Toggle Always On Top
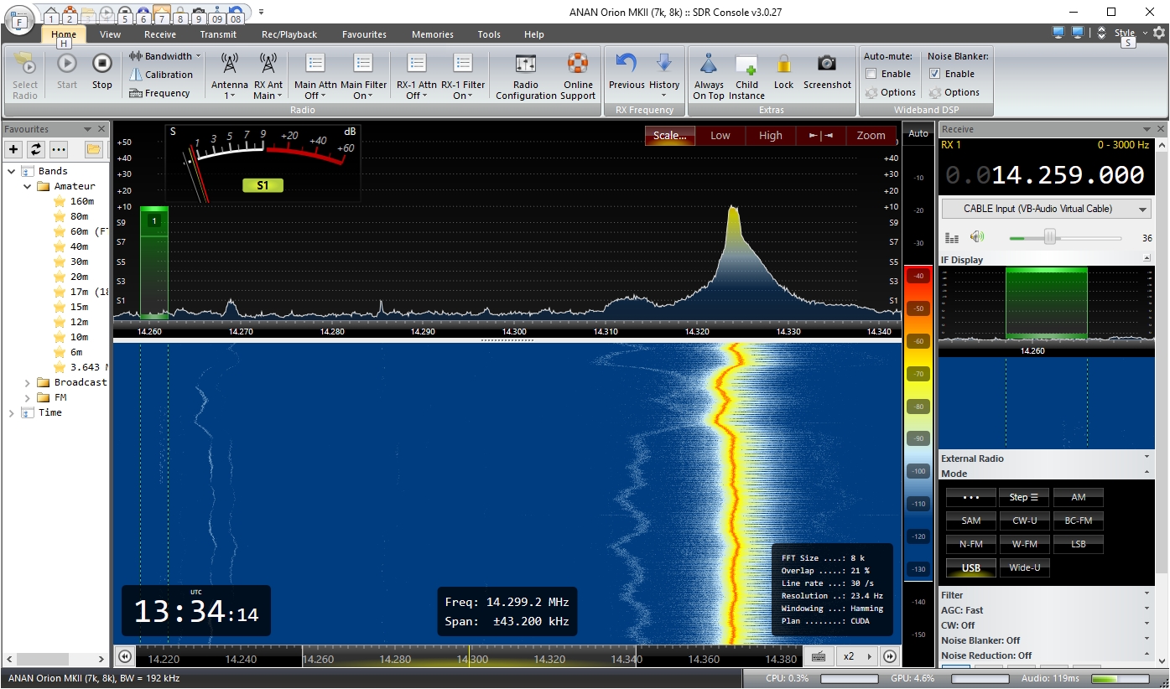 [x=709, y=65]
